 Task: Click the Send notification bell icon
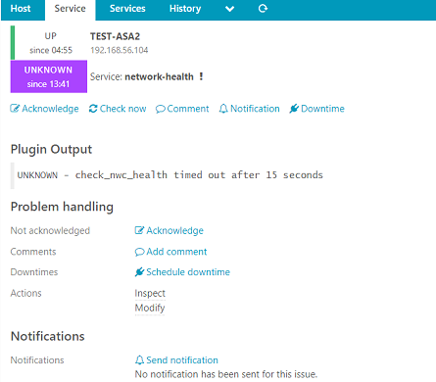(139, 360)
